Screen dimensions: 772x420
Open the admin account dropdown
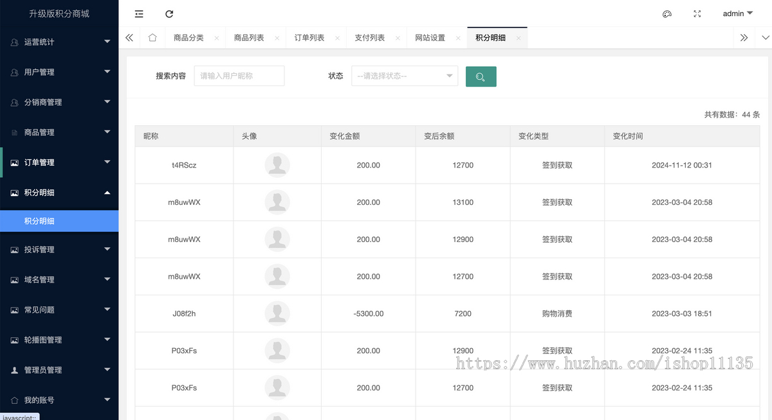[738, 13]
